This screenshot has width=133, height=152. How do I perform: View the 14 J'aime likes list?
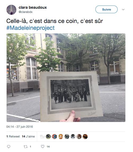click(x=28, y=136)
